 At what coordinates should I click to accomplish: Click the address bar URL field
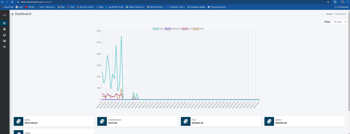[172, 2]
